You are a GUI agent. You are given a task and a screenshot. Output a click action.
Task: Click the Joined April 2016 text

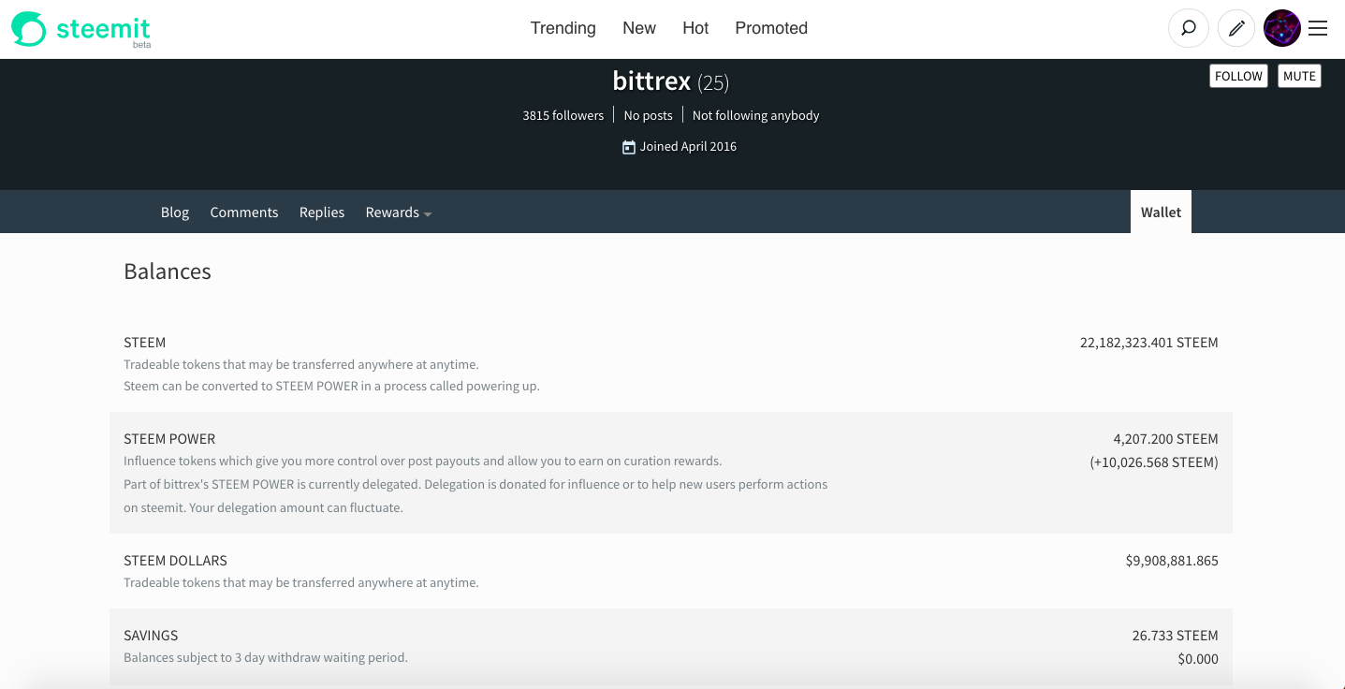pyautogui.click(x=688, y=147)
